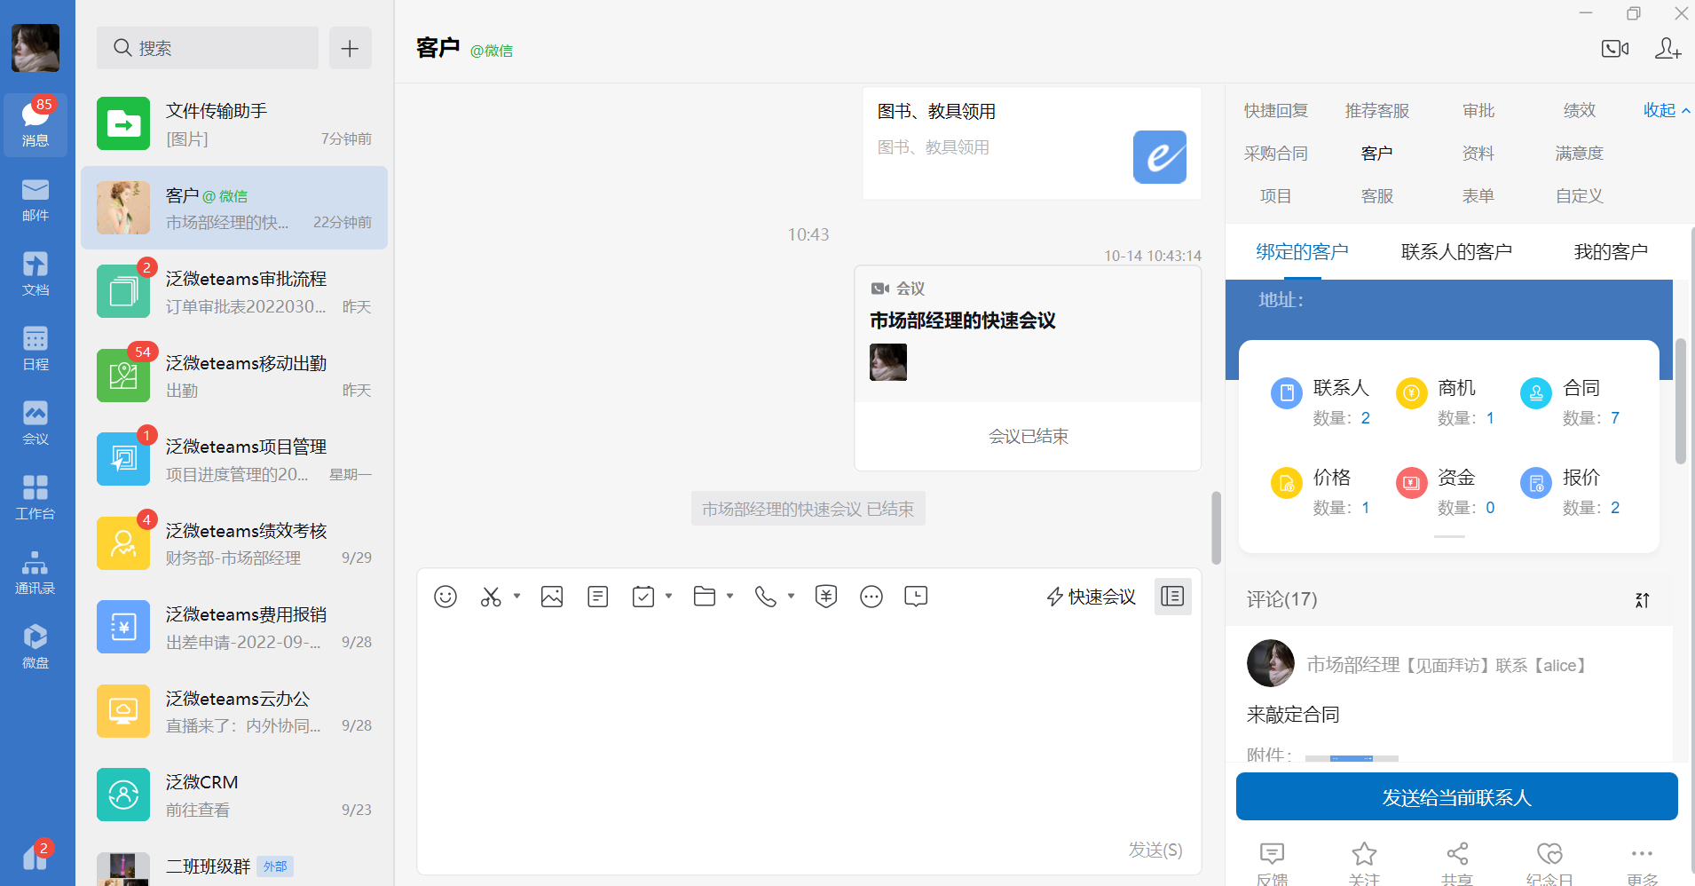The width and height of the screenshot is (1695, 886).
Task: Click the folder file icon in toolbar
Action: pos(705,597)
